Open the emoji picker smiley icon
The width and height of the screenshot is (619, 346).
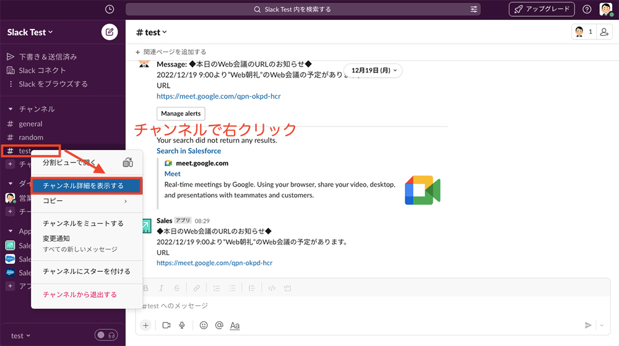click(x=204, y=325)
